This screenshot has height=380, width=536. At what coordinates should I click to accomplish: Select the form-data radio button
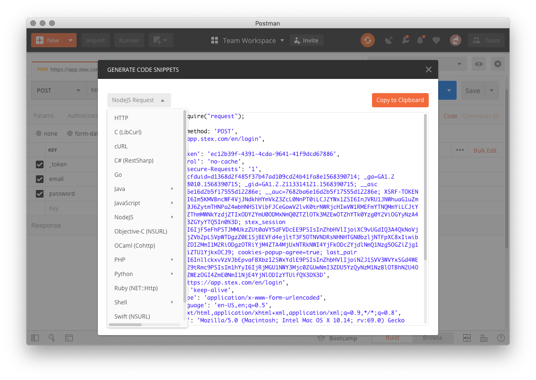(70, 133)
